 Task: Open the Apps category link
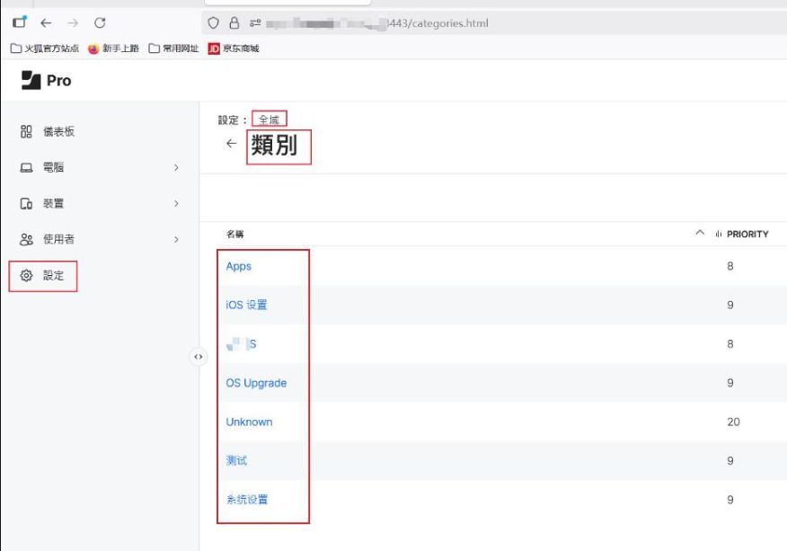coord(239,266)
